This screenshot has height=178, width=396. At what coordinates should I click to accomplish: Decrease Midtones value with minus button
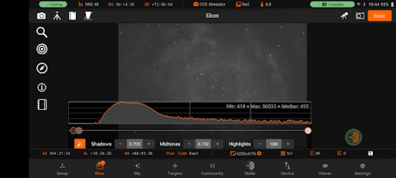pos(189,144)
